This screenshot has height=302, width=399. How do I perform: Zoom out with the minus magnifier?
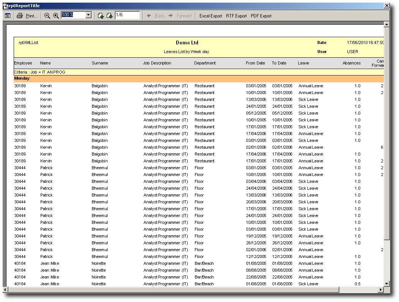pos(47,16)
